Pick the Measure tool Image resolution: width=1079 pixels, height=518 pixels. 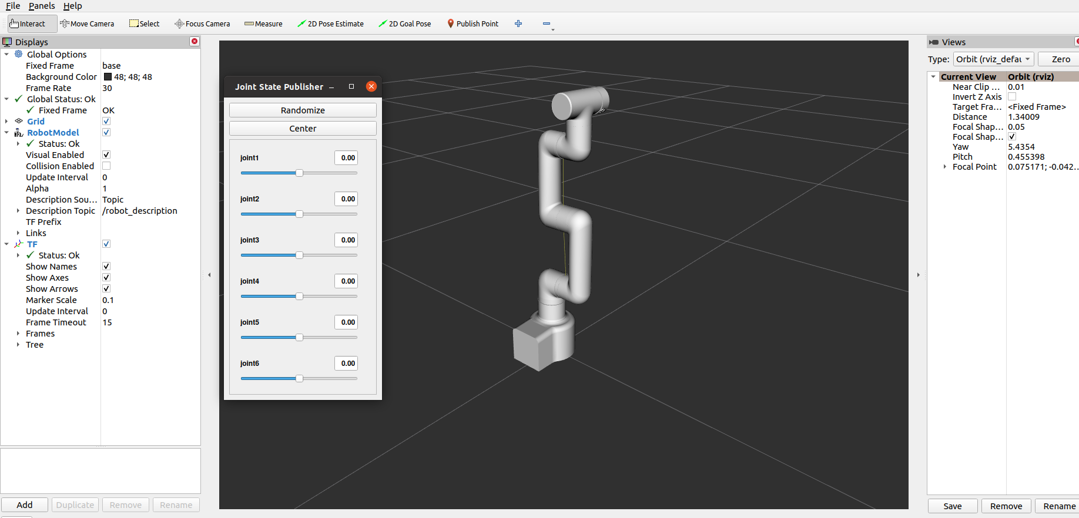point(263,24)
